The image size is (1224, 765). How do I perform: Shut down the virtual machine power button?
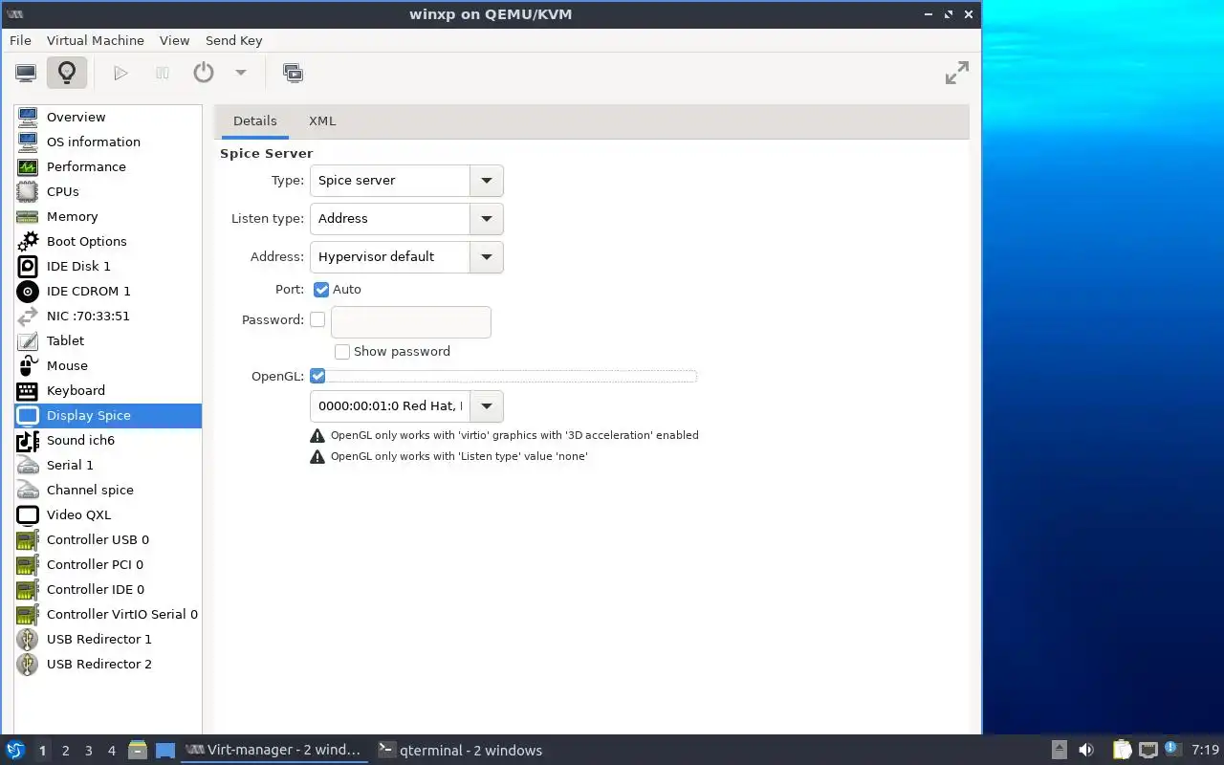click(204, 73)
